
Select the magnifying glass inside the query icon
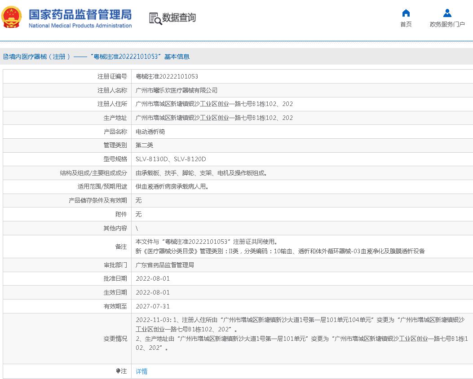click(157, 21)
